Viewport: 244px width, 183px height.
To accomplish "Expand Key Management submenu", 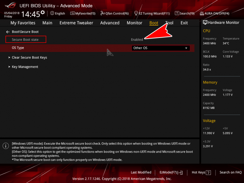I will (23, 67).
